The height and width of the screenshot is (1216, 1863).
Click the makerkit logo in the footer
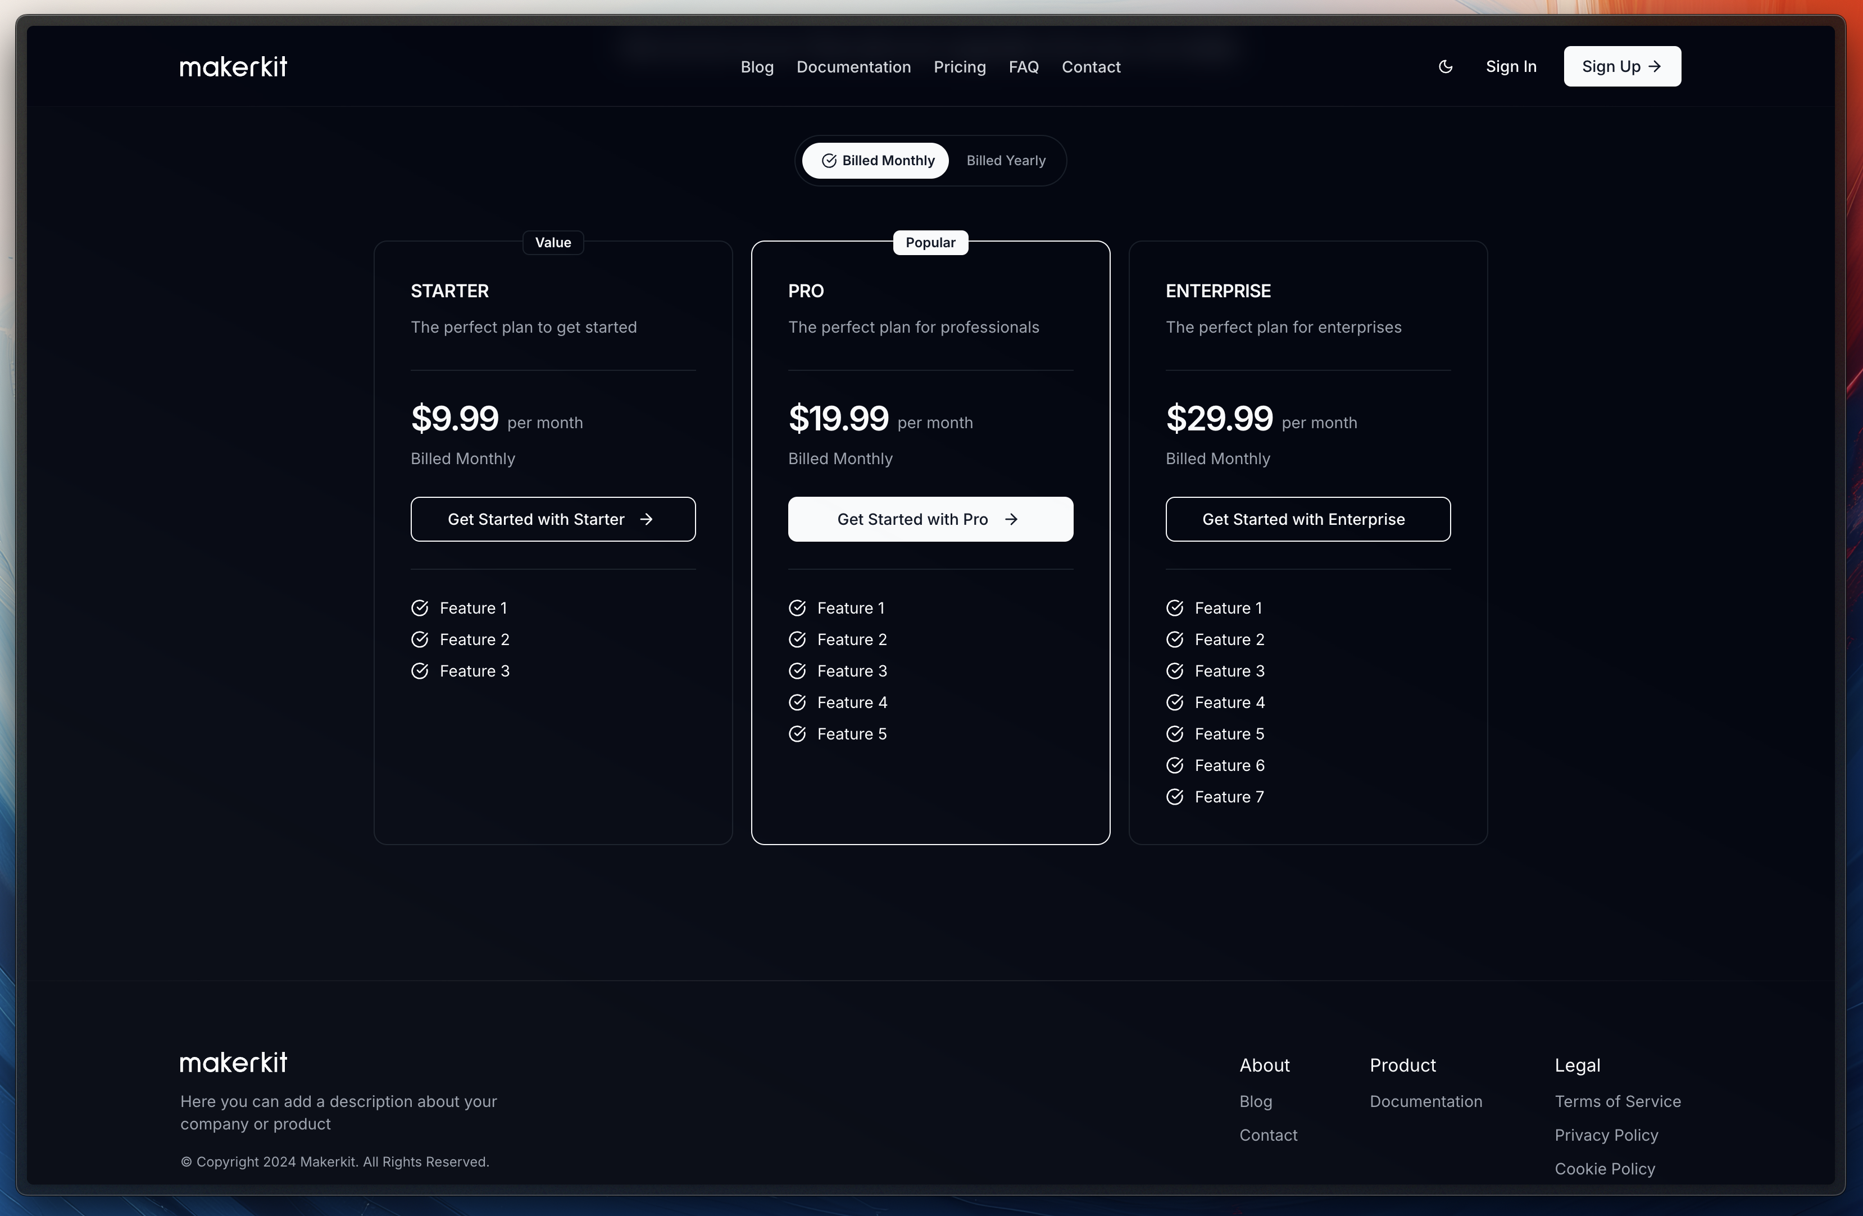233,1063
